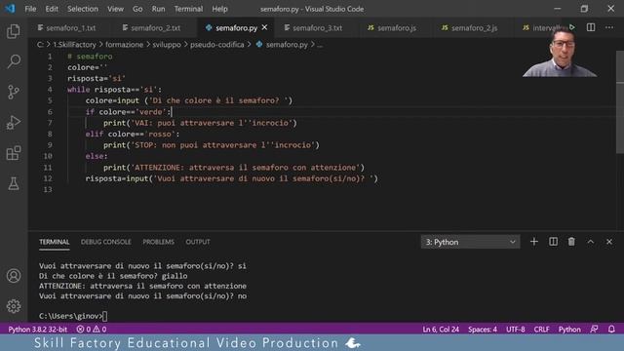Open editor More Actions ellipsis
Screen dimensions: 624x351
(x=609, y=27)
